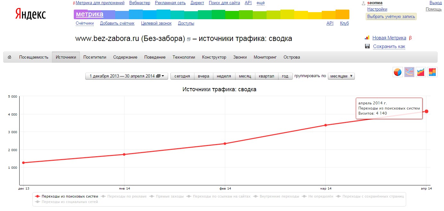This screenshot has width=444, height=211.
Task: Open Целевой звонок link
Action: click(156, 23)
